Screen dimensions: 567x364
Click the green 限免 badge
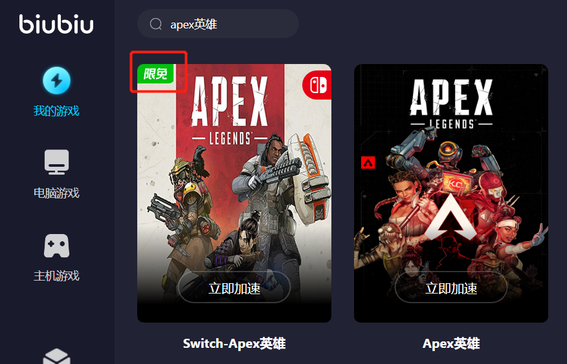pos(155,74)
